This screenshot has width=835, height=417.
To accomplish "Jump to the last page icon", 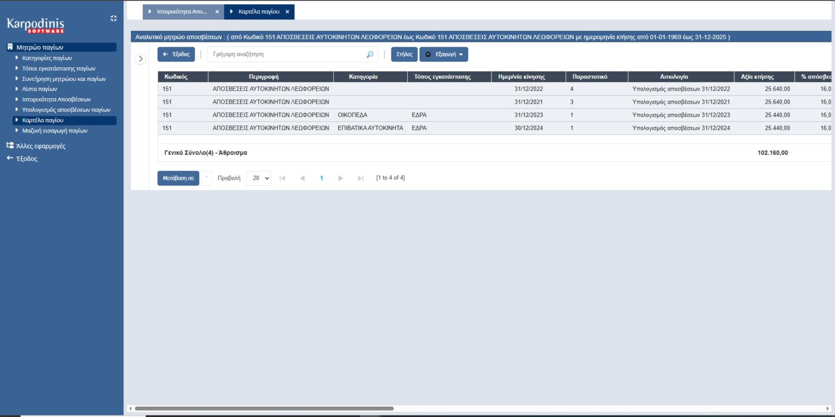I will click(360, 178).
